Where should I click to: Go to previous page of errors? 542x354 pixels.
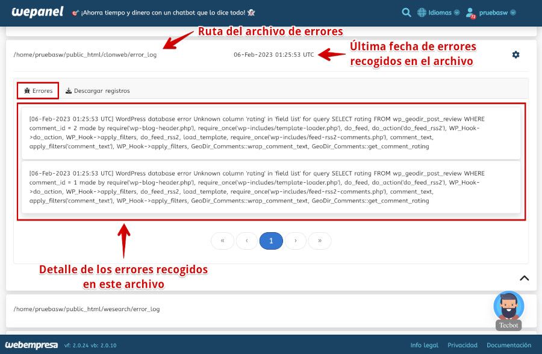[x=247, y=241]
